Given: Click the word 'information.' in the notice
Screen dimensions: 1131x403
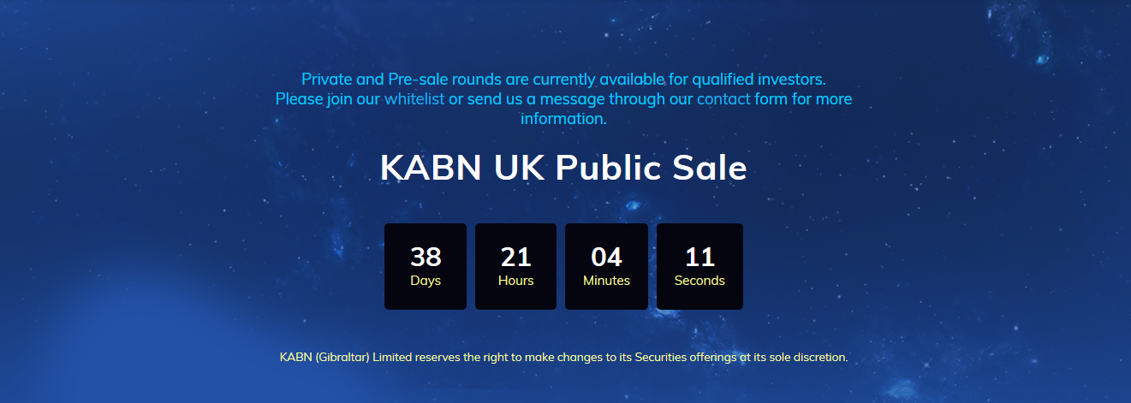Looking at the screenshot, I should pyautogui.click(x=563, y=119).
